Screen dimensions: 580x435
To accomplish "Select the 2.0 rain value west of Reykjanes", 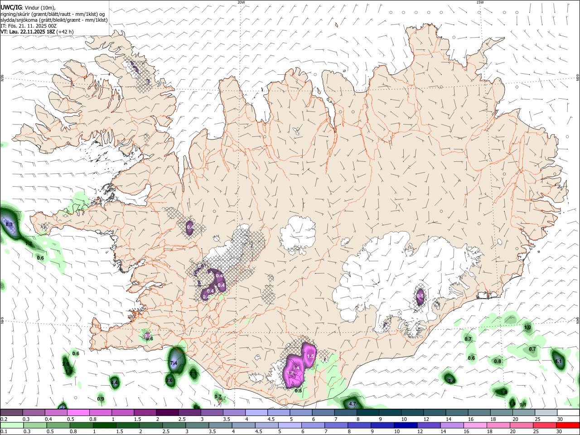I will (66, 364).
